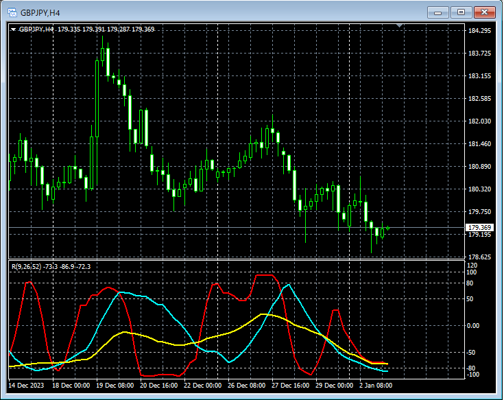Minimize the GBPJPY,H4 chart window
Image resolution: width=504 pixels, height=400 pixels.
tap(437, 12)
